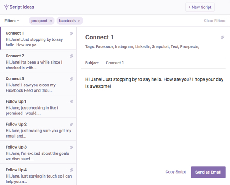Open the Filters dropdown

pyautogui.click(x=12, y=21)
